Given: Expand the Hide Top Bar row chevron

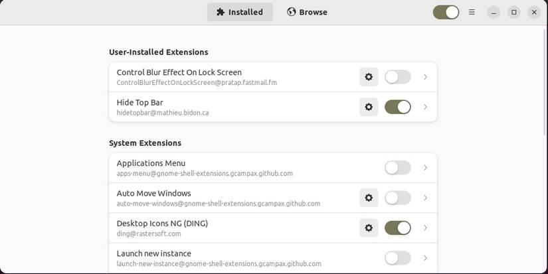Looking at the screenshot, I should (425, 107).
